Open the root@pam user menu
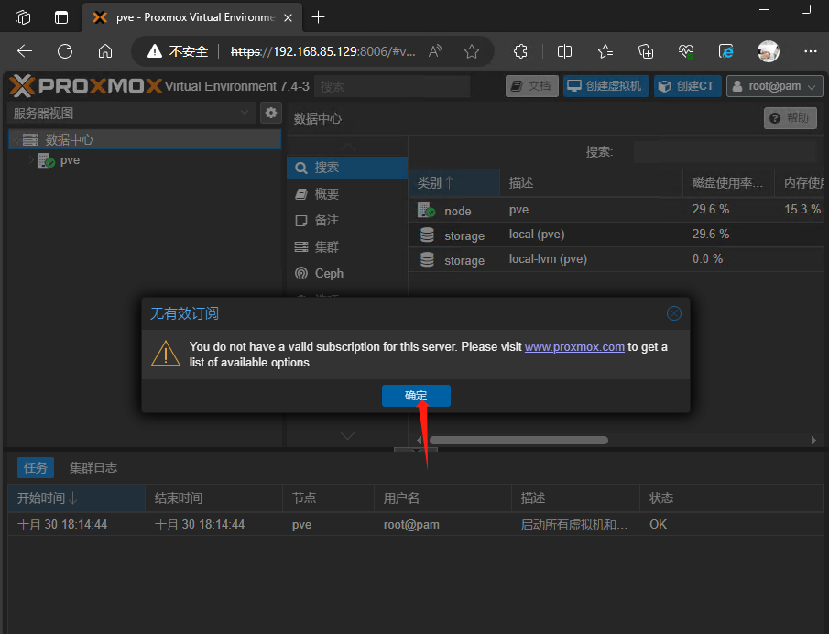This screenshot has width=829, height=634. [x=775, y=86]
